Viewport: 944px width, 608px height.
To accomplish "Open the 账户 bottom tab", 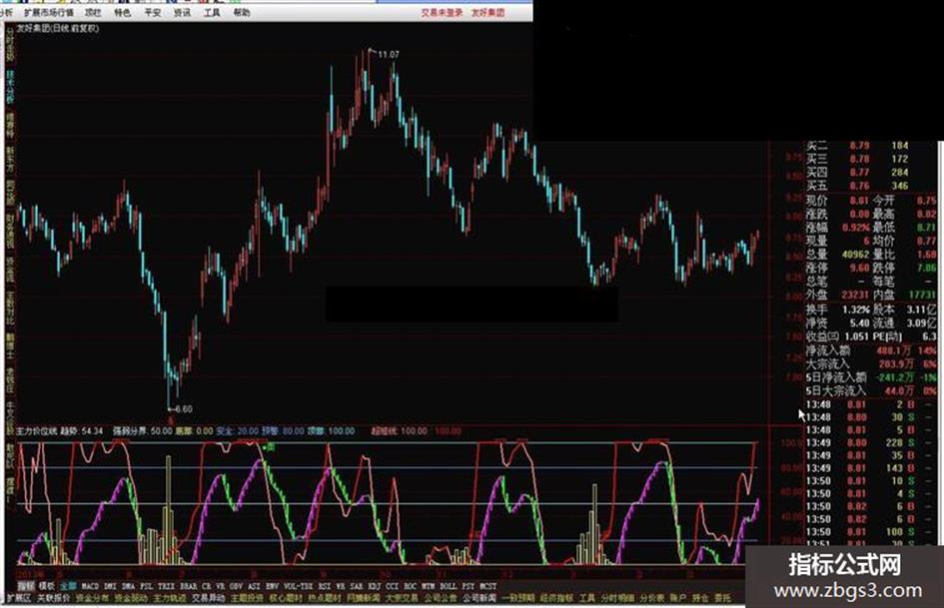I will [x=678, y=598].
